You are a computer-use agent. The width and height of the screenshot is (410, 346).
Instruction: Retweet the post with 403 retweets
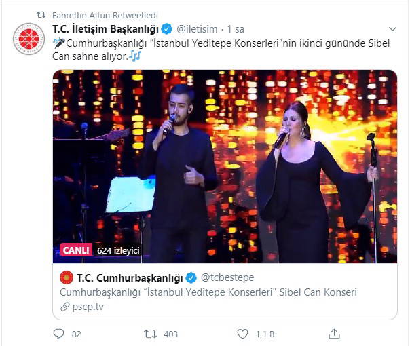point(150,334)
